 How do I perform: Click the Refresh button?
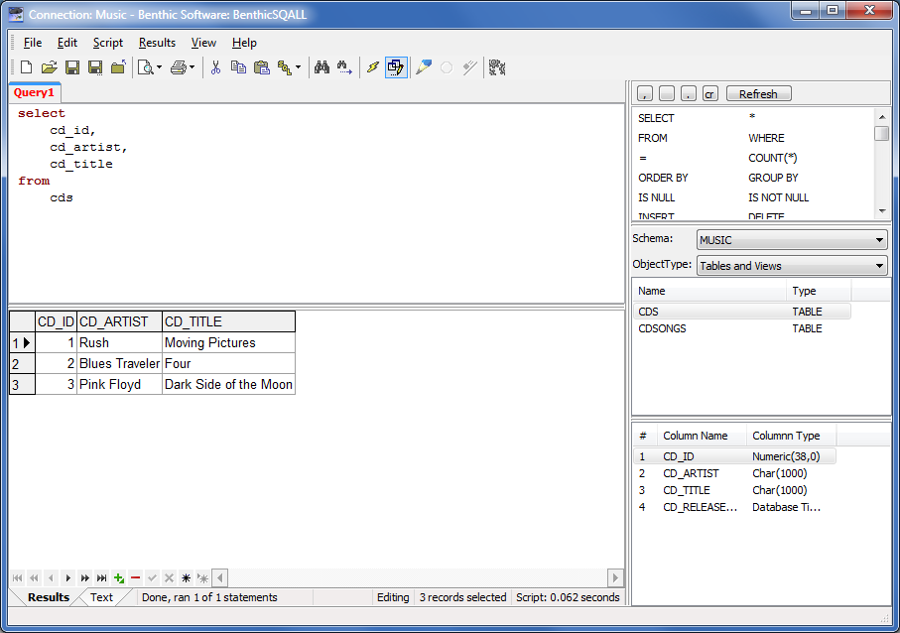tap(758, 94)
